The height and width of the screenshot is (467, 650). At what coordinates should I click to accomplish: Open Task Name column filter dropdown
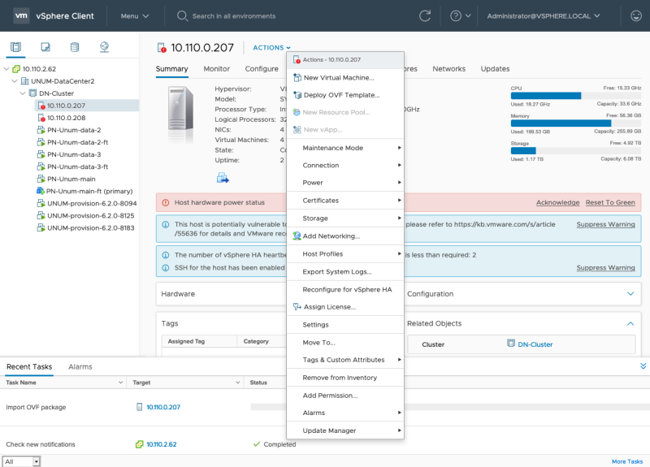click(120, 383)
